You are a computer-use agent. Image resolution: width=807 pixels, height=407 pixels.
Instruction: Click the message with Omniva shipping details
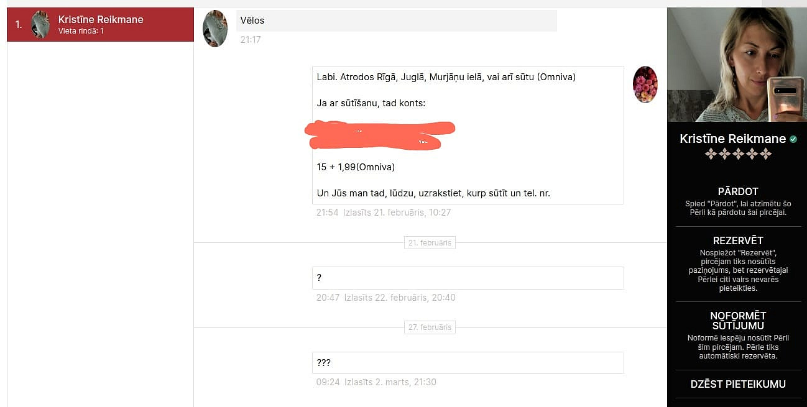468,135
